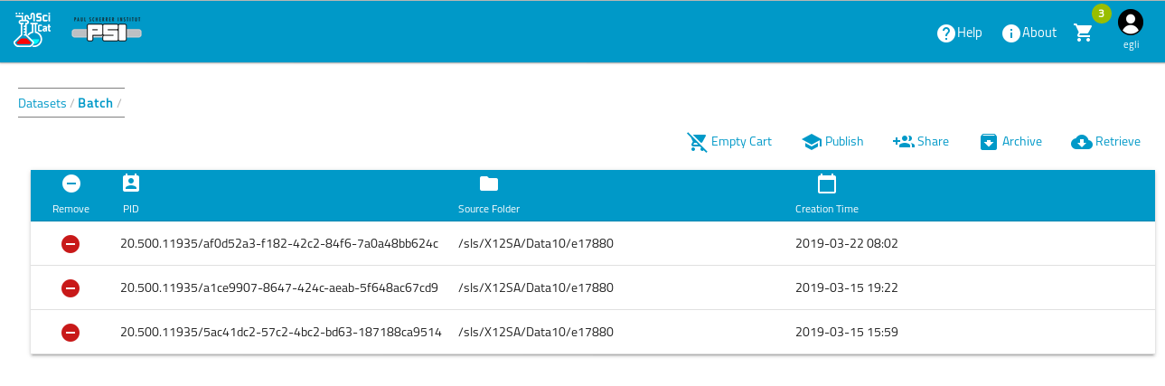Click the PID column header icon
The height and width of the screenshot is (386, 1165).
click(131, 184)
